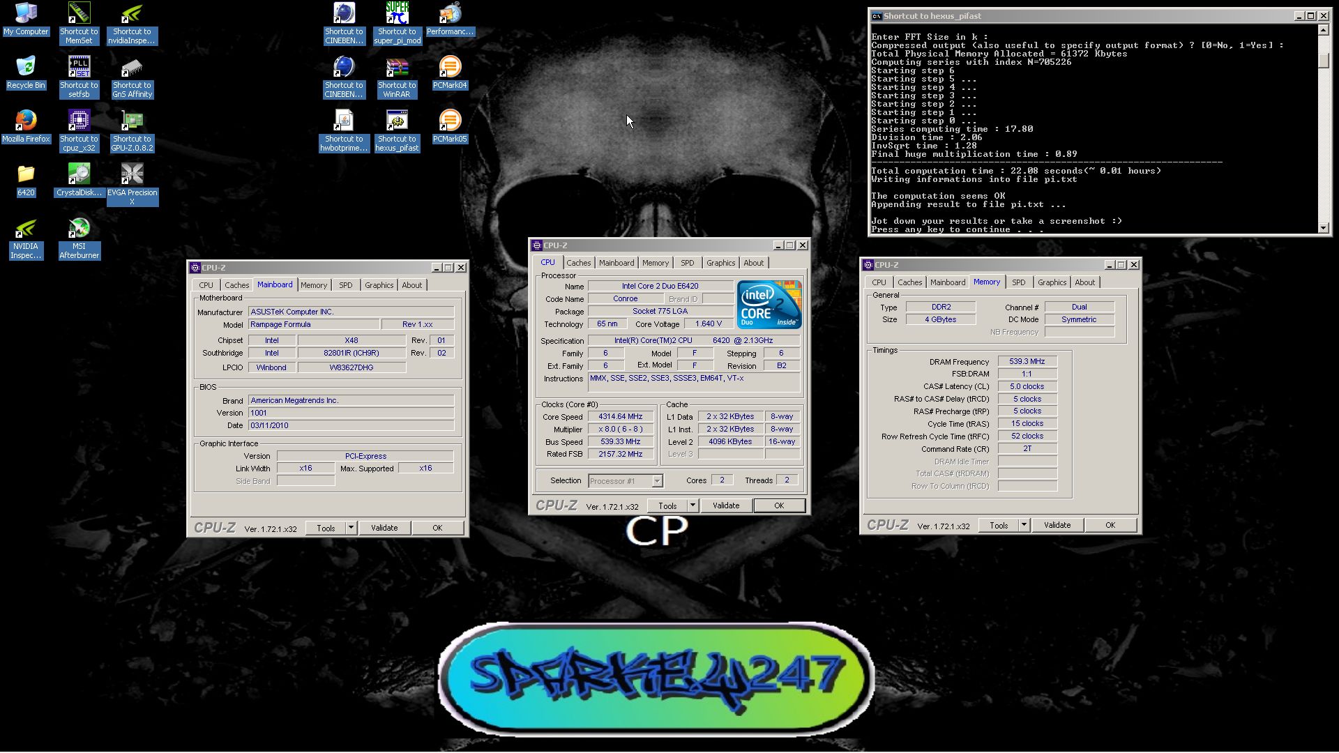The image size is (1339, 753).
Task: Open the Processor #1 selection combo box
Action: [x=625, y=481]
